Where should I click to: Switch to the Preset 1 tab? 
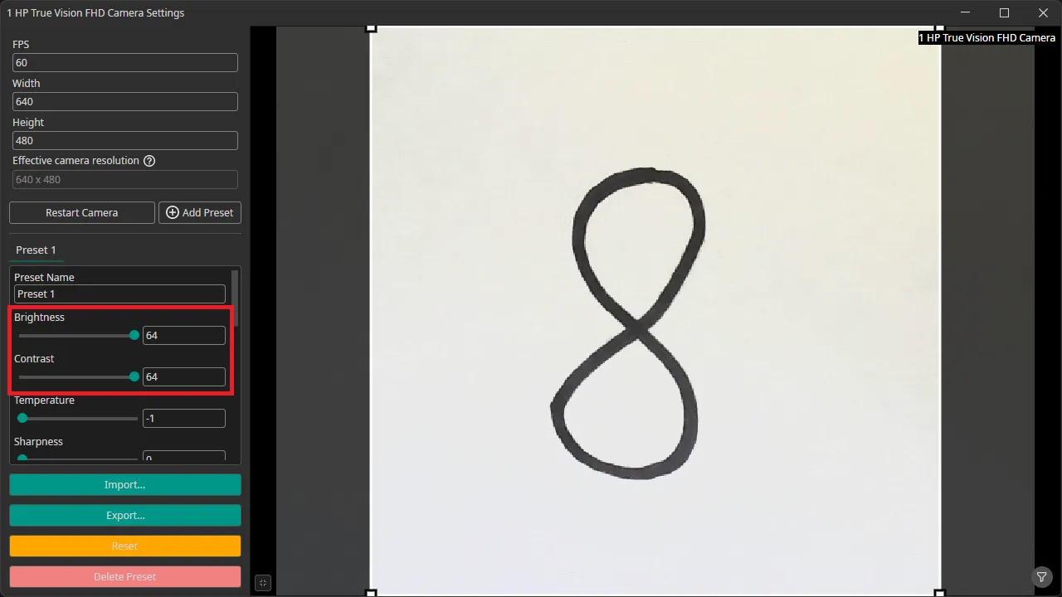point(36,250)
